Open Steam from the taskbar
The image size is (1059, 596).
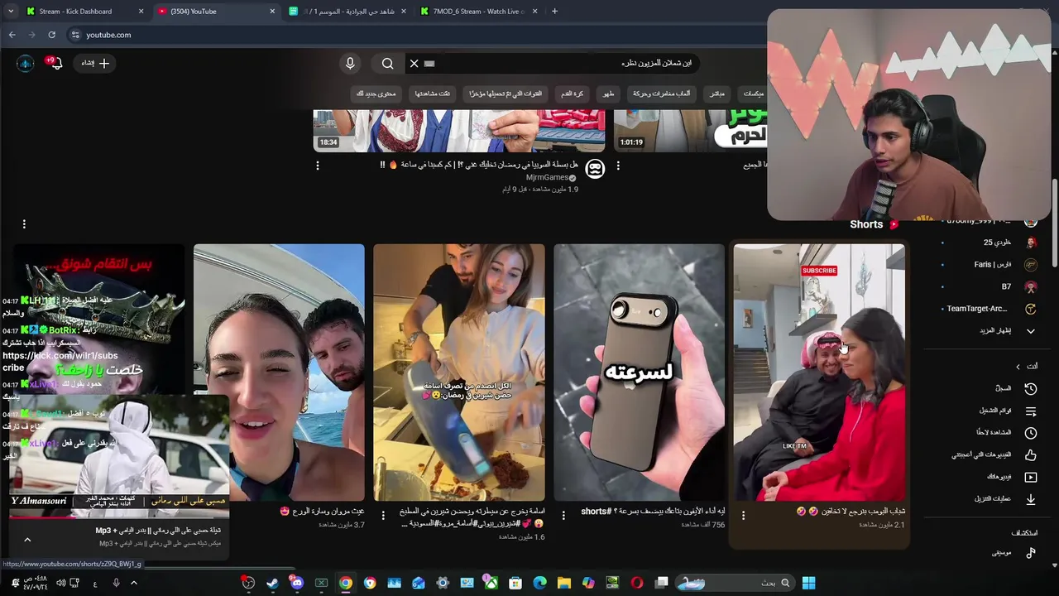(272, 583)
